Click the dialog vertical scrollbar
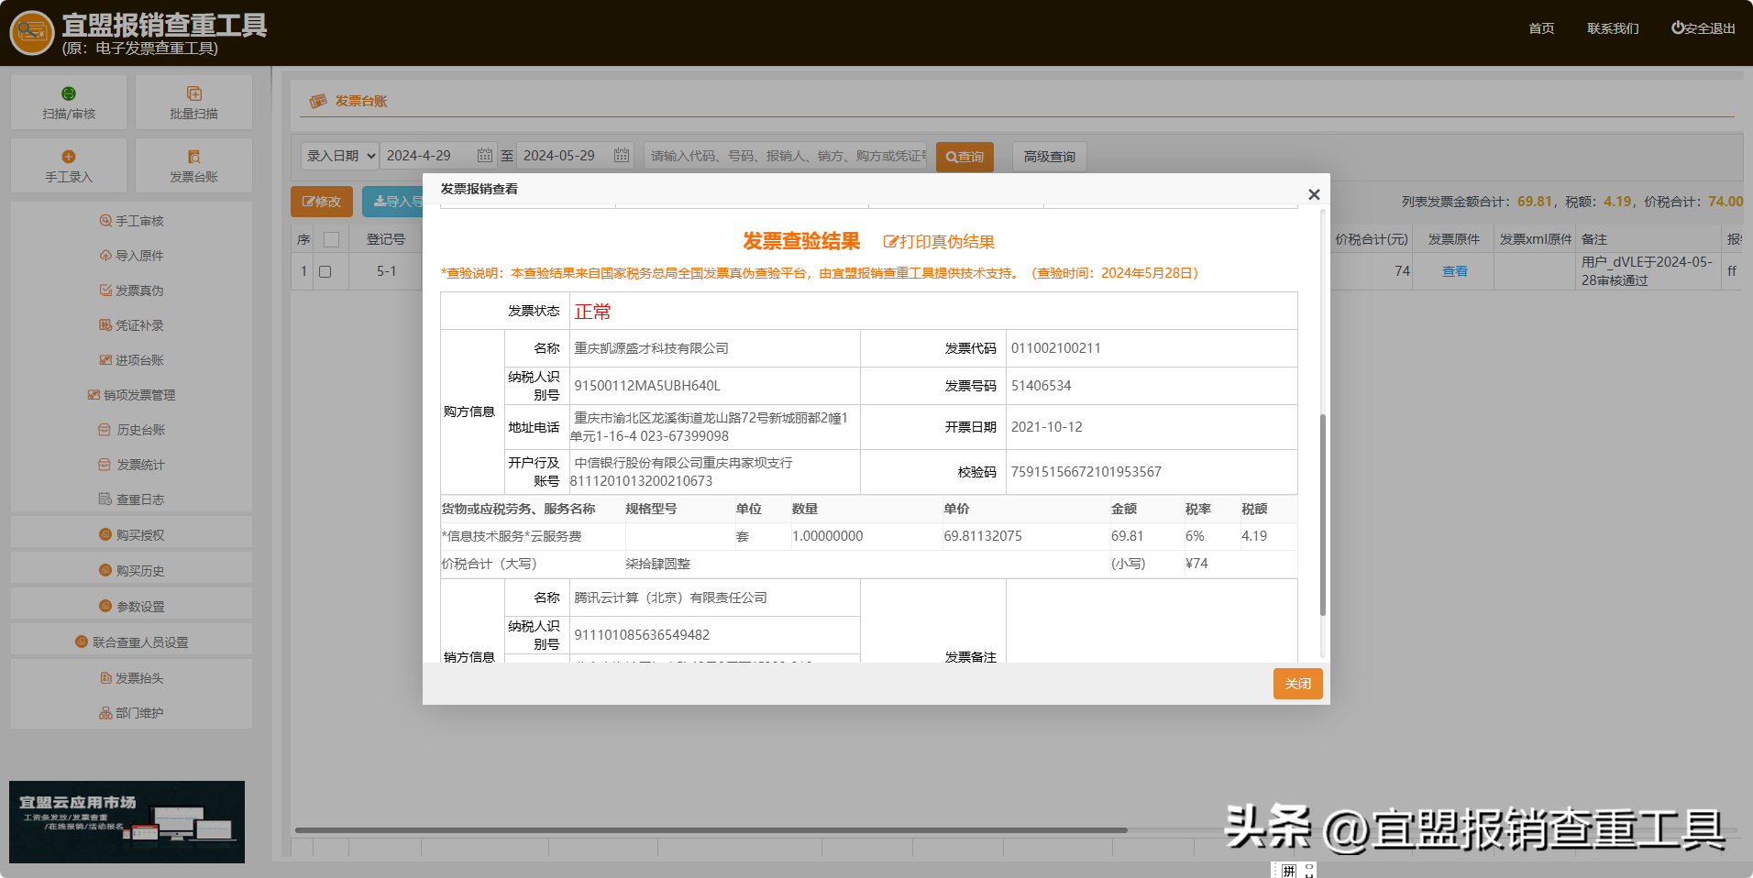The image size is (1753, 878). click(1323, 513)
